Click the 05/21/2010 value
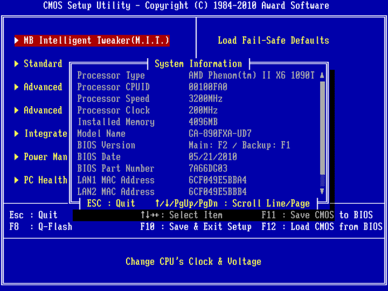Viewport: 388px width, 291px height. (x=213, y=157)
